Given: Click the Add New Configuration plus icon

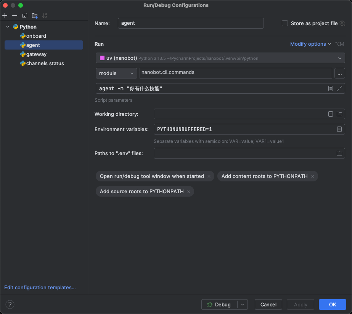Looking at the screenshot, I should tap(5, 16).
